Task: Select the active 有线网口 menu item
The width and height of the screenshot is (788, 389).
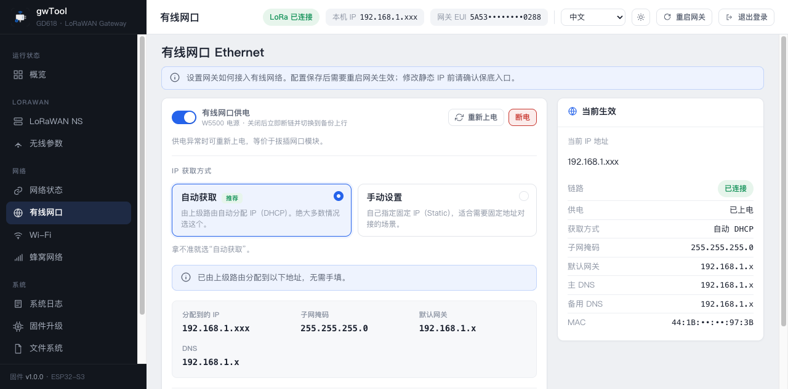Action: 68,213
